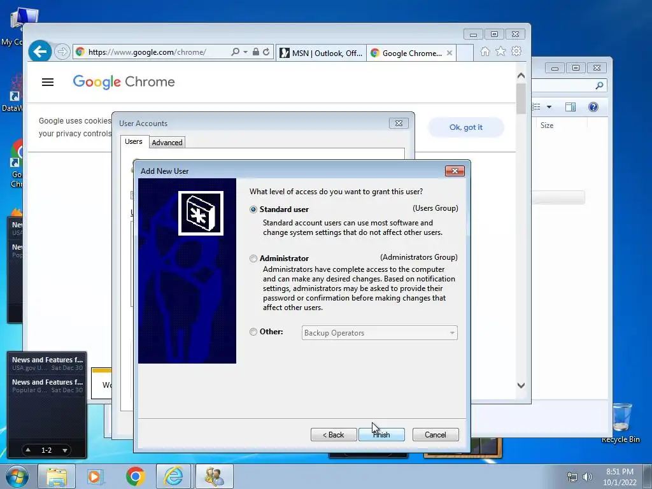Click the Internet Explorer taskbar icon
The height and width of the screenshot is (489, 652).
point(173,476)
